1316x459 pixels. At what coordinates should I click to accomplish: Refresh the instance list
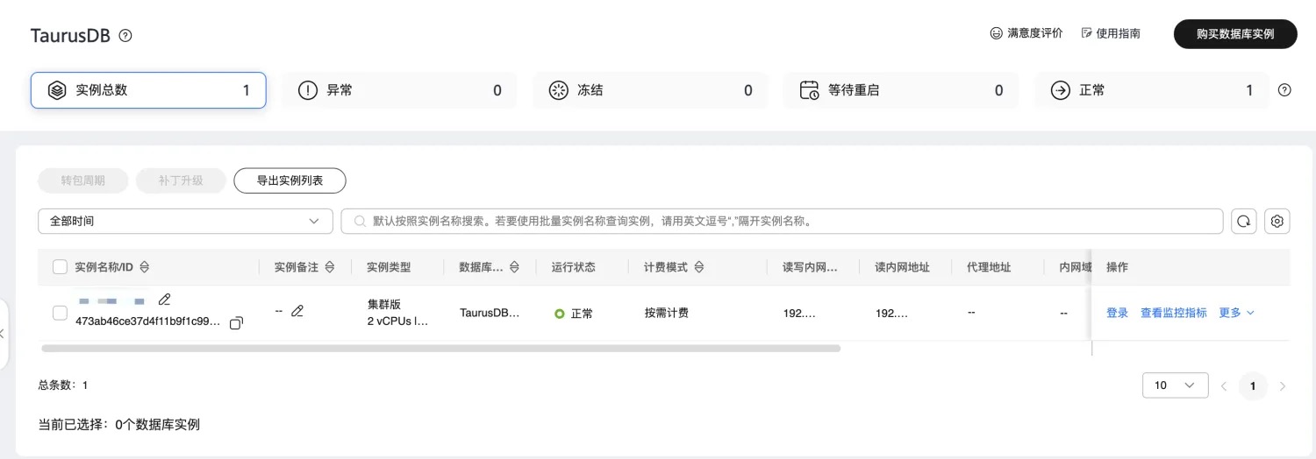click(x=1244, y=222)
